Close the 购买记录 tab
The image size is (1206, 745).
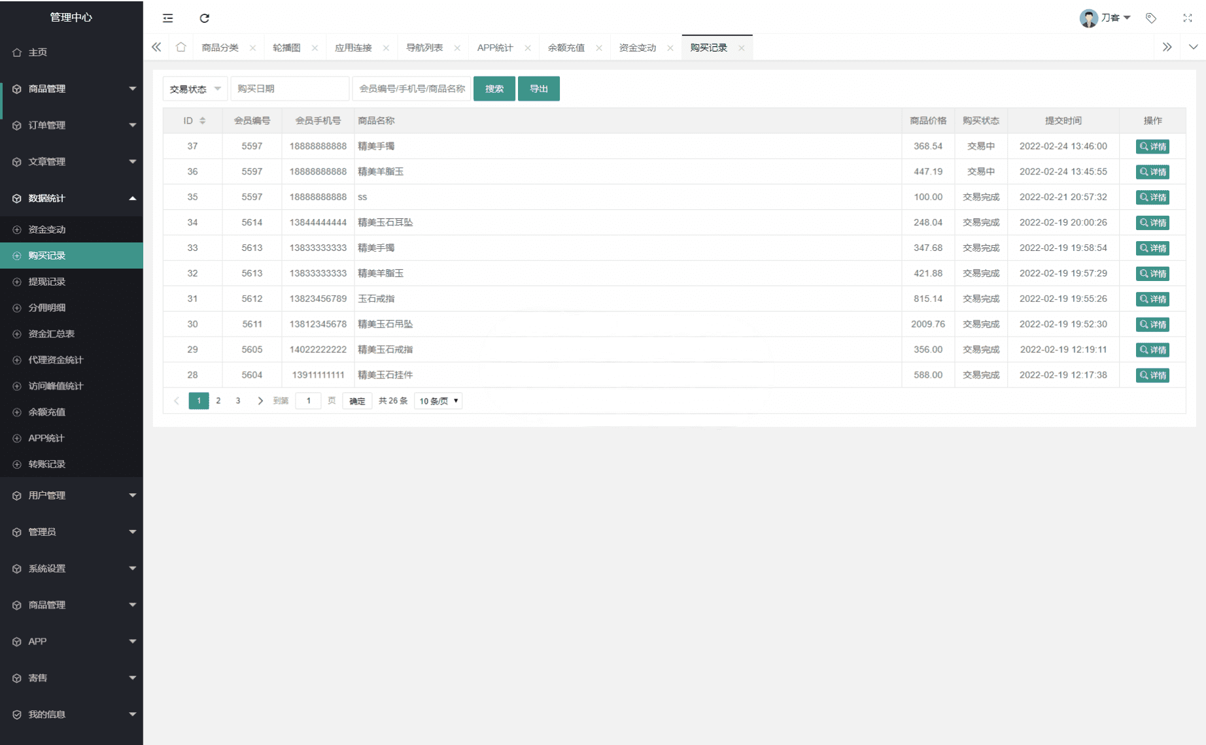[742, 48]
